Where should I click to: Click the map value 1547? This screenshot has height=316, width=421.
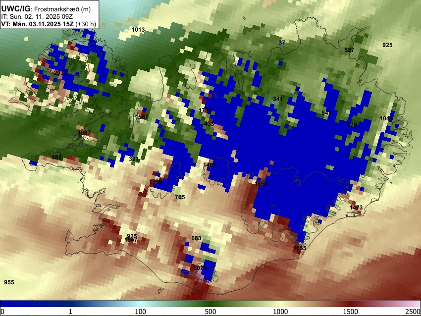pyautogui.click(x=131, y=240)
